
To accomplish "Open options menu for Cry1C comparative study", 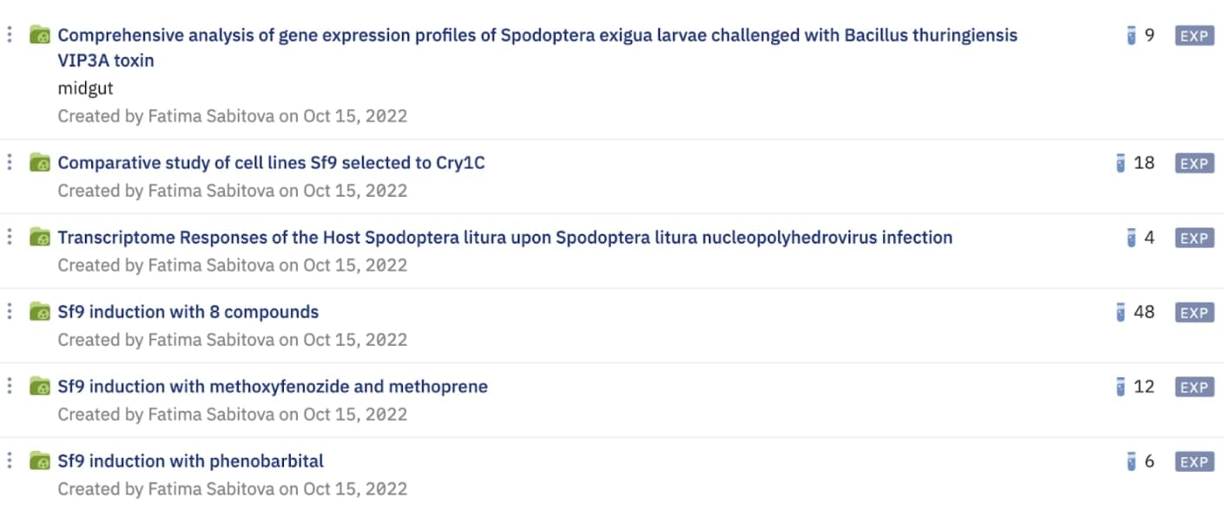I will 10,163.
